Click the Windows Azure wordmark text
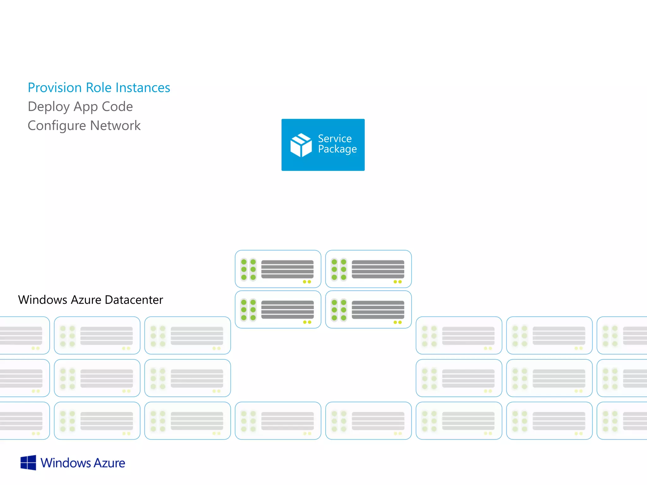 coord(83,463)
